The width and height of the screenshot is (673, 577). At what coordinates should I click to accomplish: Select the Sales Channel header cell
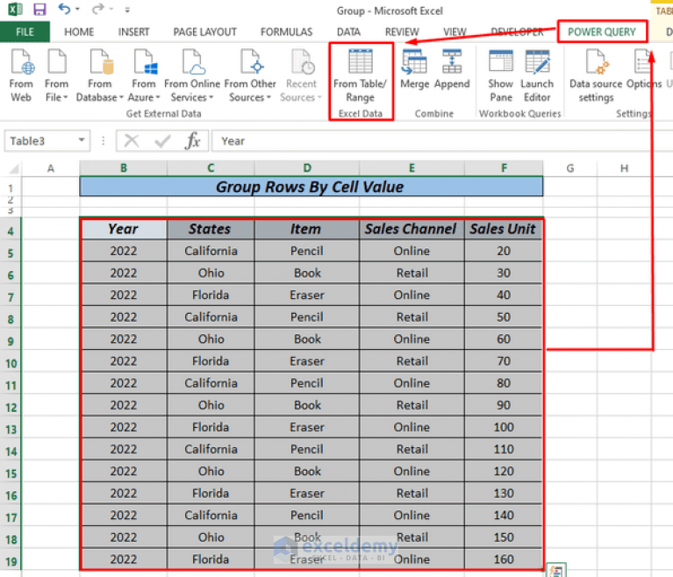click(x=412, y=229)
